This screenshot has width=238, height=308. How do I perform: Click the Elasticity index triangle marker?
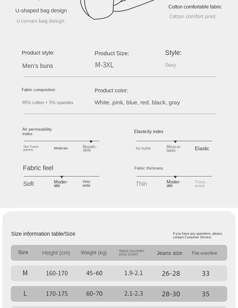175,142
